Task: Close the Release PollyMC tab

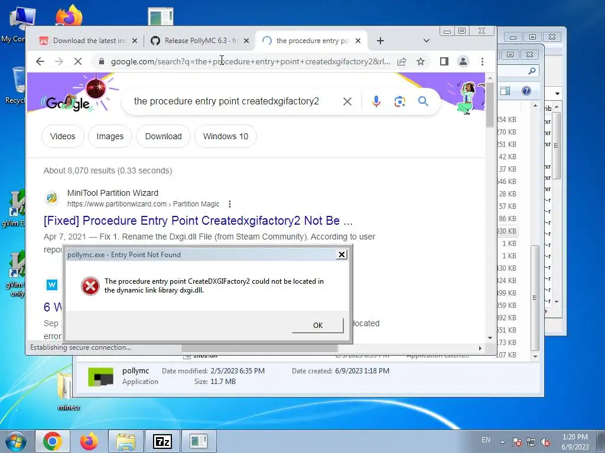Action: pyautogui.click(x=246, y=41)
